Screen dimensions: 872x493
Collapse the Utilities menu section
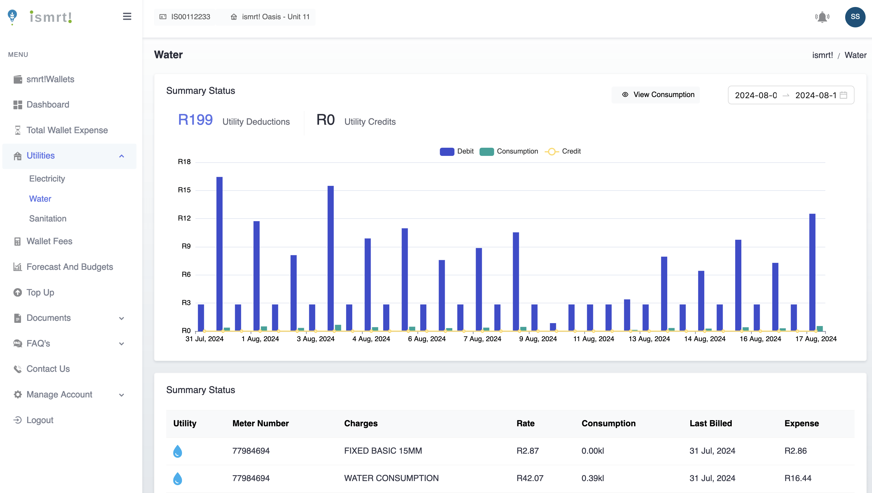[x=121, y=156]
